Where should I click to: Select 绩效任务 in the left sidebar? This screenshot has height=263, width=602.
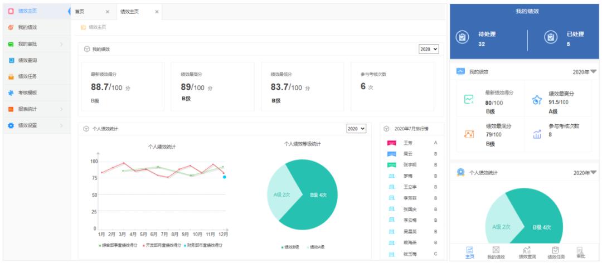click(27, 76)
